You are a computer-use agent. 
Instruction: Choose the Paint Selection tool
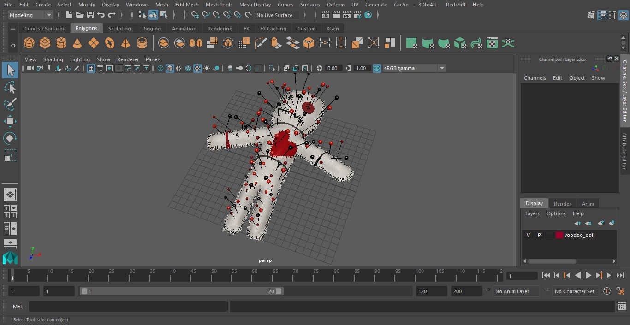(10, 104)
